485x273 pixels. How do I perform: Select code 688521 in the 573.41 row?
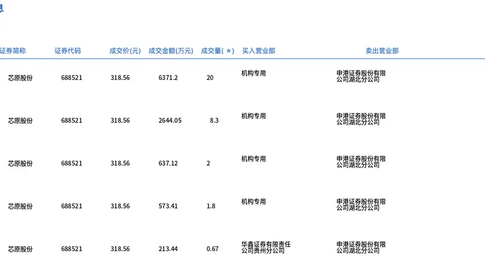(x=72, y=206)
